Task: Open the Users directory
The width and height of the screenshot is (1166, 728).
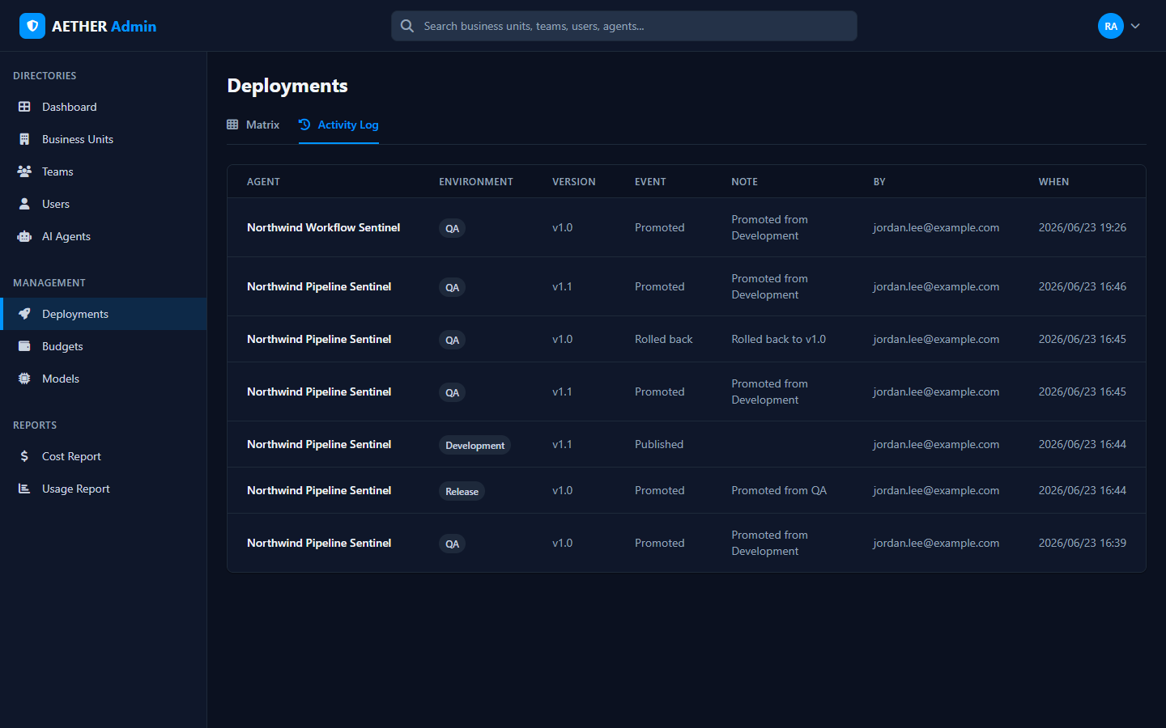Action: [x=104, y=204]
